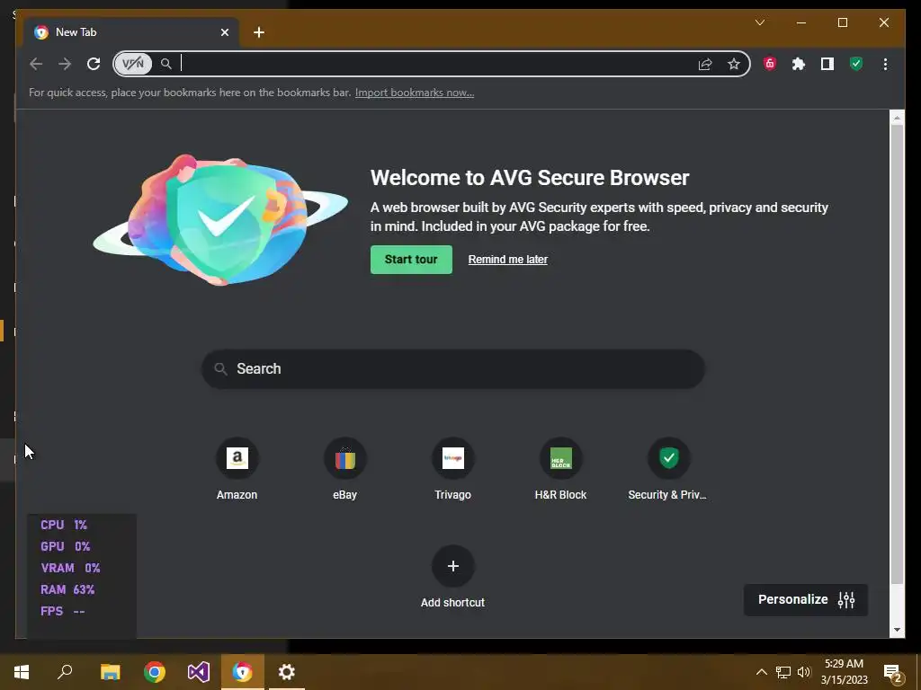Open the notification center icon
The height and width of the screenshot is (690, 921).
tap(893, 672)
